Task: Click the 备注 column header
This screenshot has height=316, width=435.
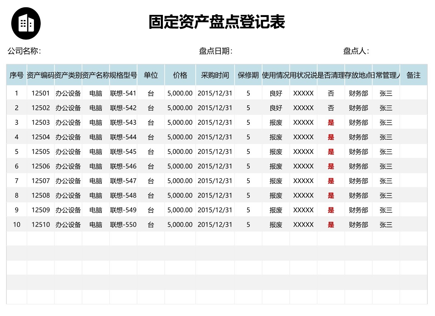Action: click(x=413, y=75)
